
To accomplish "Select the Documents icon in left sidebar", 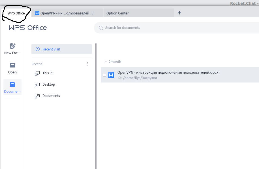I will pos(12,84).
